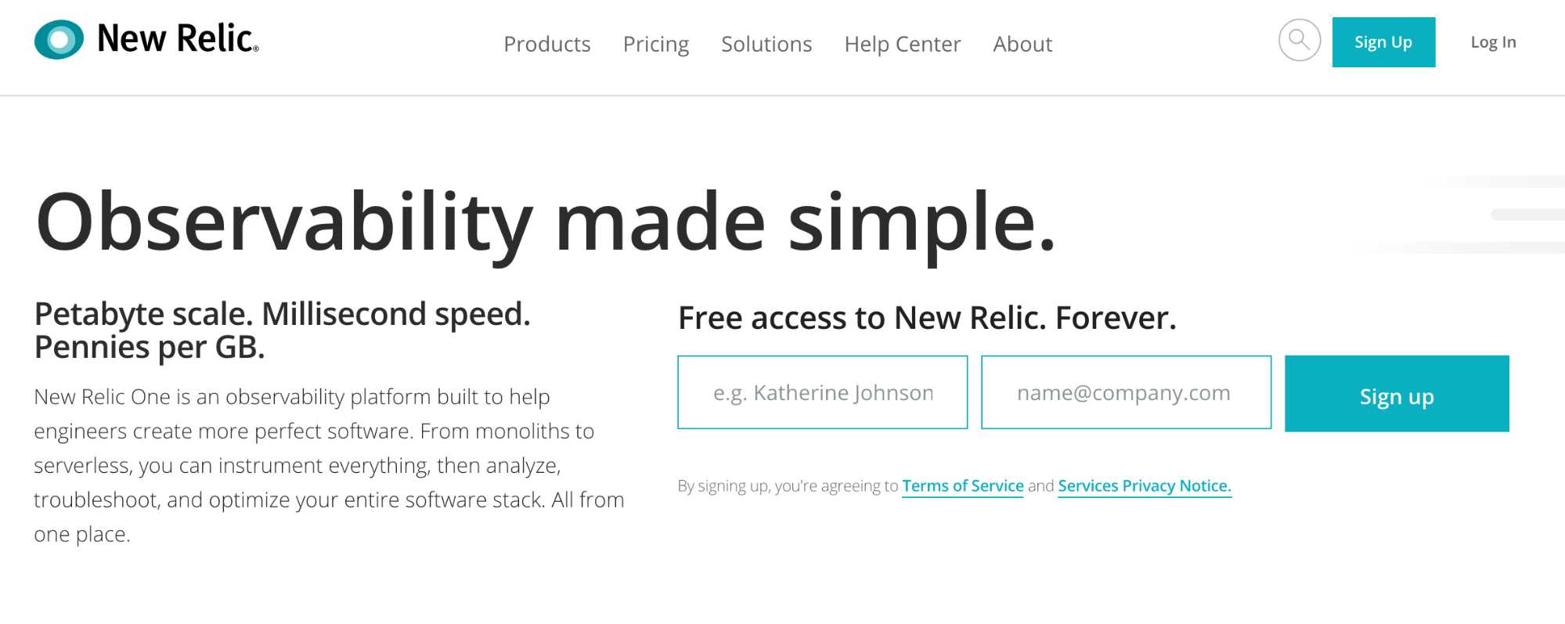This screenshot has height=624, width=1565.
Task: Open the About menu item
Action: pos(1022,44)
